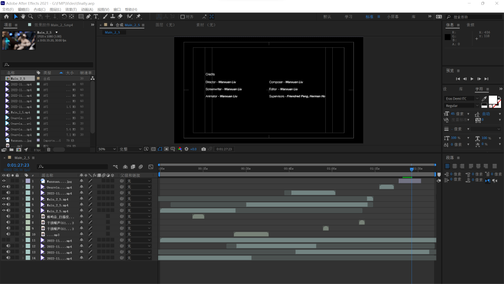
Task: Pick the Brush tool
Action: coord(104,16)
